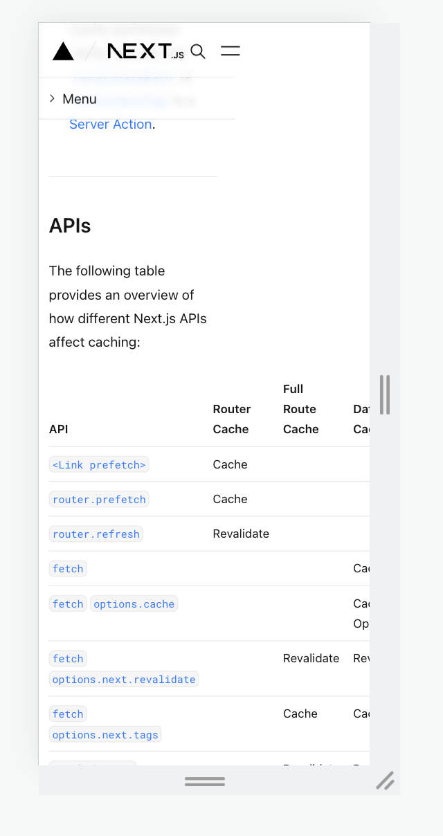Open the router.prefetch documentation
The width and height of the screenshot is (443, 836).
pos(98,499)
